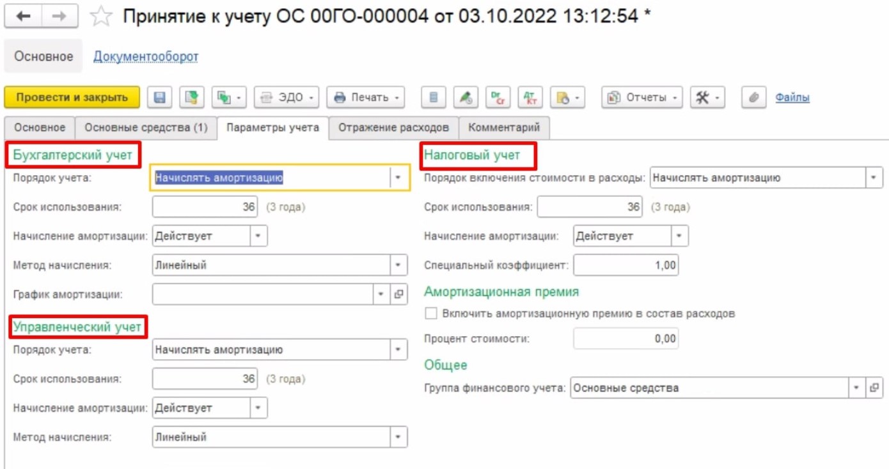Click the post document icon

click(191, 98)
